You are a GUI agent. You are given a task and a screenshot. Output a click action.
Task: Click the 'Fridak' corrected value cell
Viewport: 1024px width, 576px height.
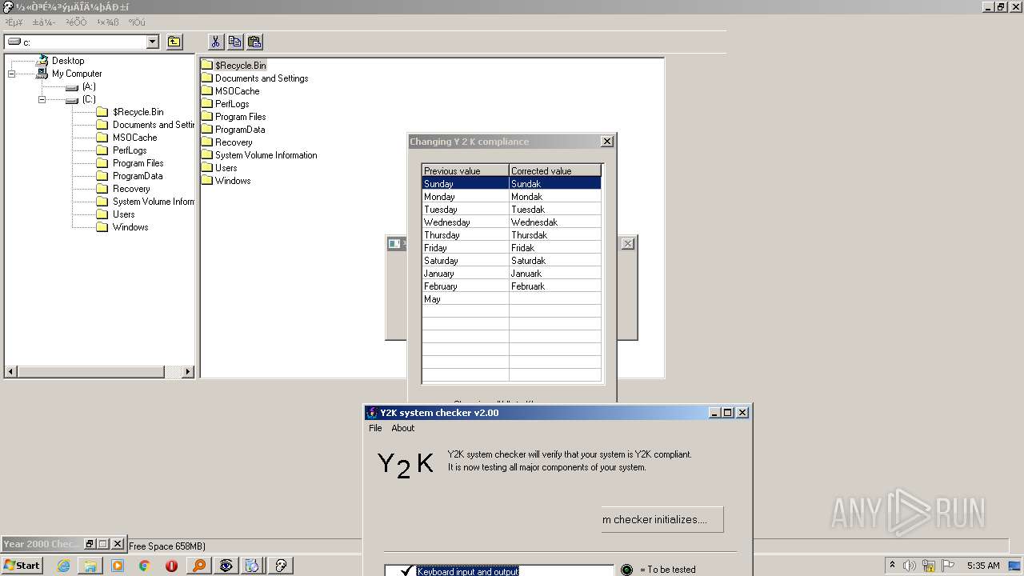555,247
